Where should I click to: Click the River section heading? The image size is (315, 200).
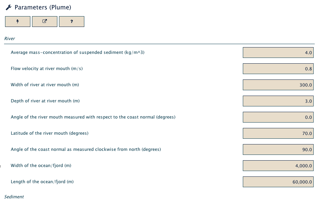point(10,38)
